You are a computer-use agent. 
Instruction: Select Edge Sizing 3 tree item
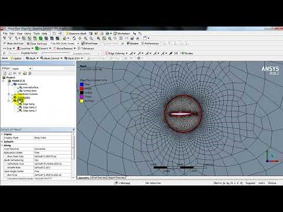[x=29, y=111]
